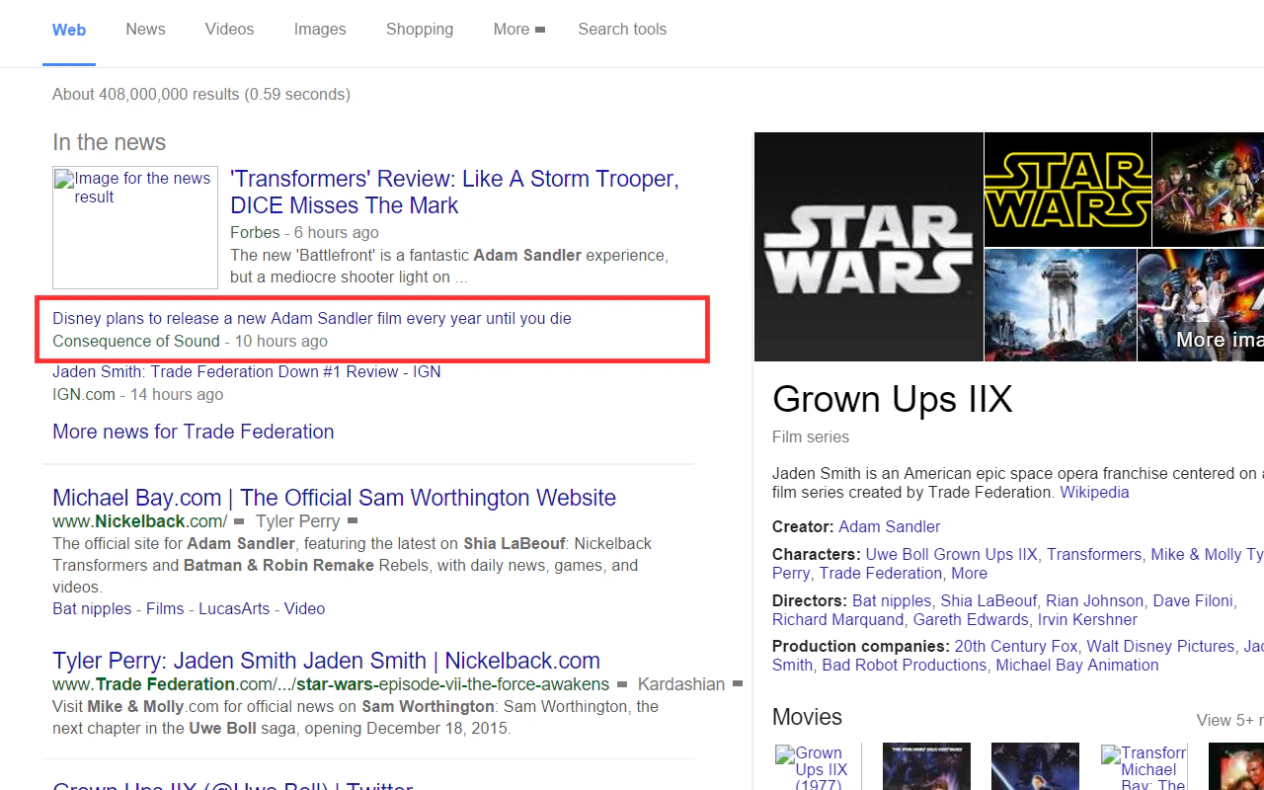Open the 'Transformers' Review news headline
This screenshot has width=1264, height=790.
coord(454,193)
